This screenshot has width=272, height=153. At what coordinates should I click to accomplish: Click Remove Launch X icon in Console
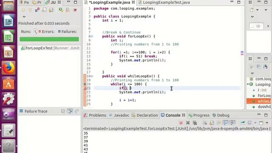188,123
